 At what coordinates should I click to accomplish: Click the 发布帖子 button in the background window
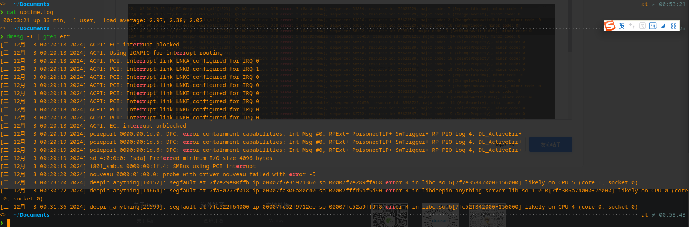551,144
